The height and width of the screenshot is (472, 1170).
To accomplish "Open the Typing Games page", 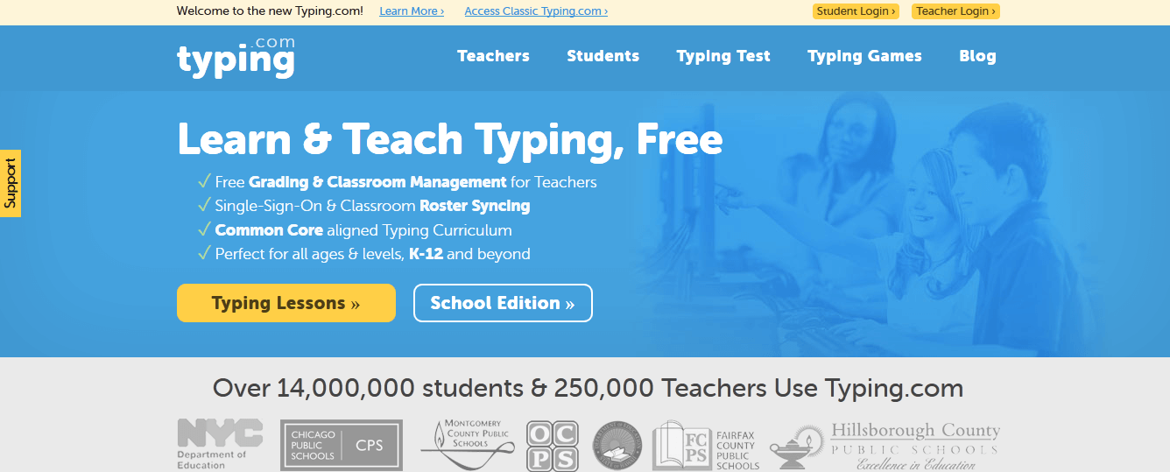I will tap(864, 56).
